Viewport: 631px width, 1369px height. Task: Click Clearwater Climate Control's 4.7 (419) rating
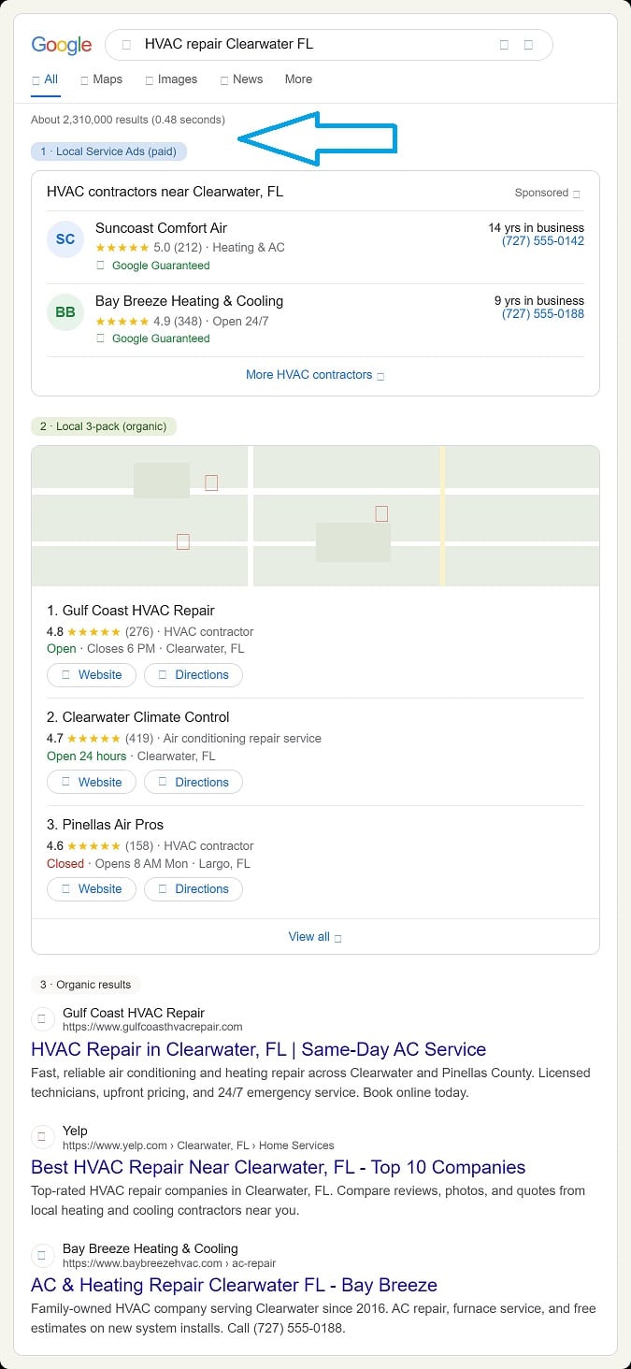100,739
